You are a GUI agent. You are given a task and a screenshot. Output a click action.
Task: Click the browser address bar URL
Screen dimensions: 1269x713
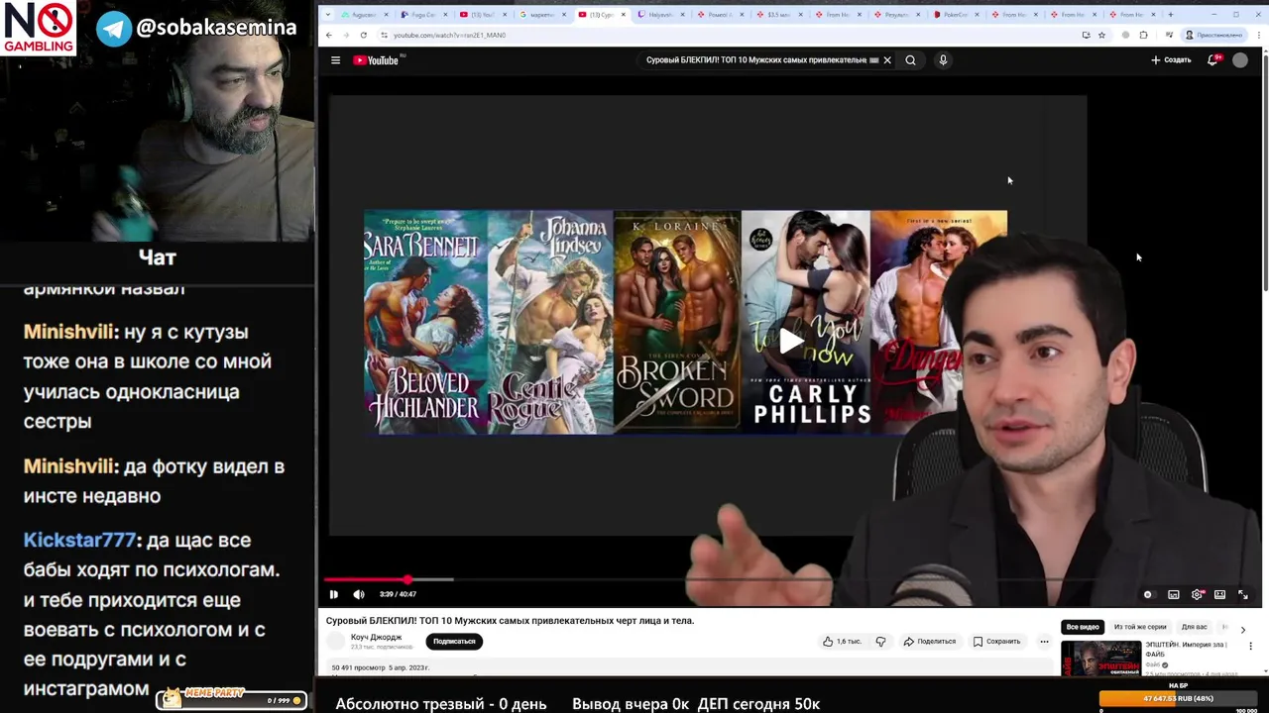pyautogui.click(x=449, y=35)
